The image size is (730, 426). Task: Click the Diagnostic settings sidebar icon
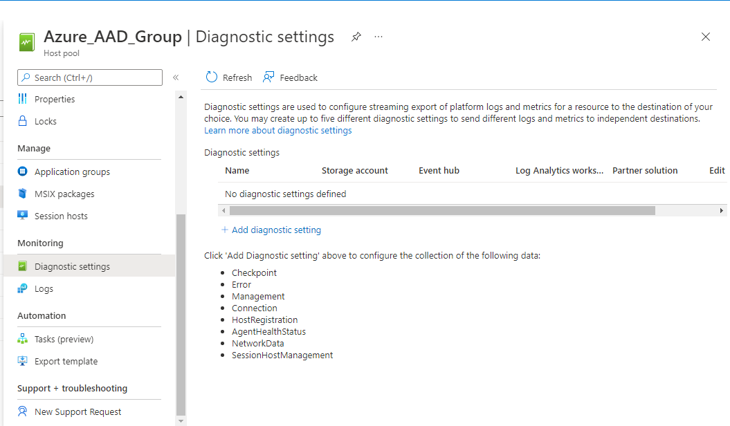[x=22, y=266]
